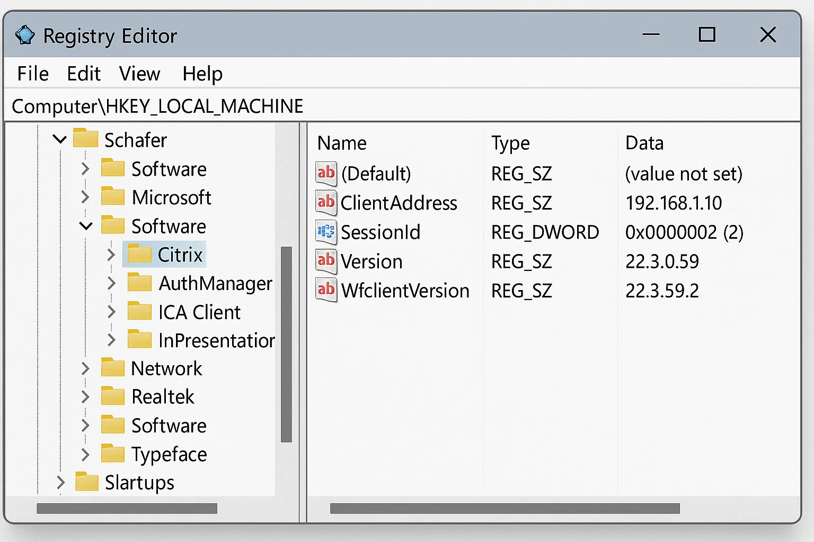Click the Registry Editor app icon in titlebar
This screenshot has height=542, width=814.
tap(24, 34)
